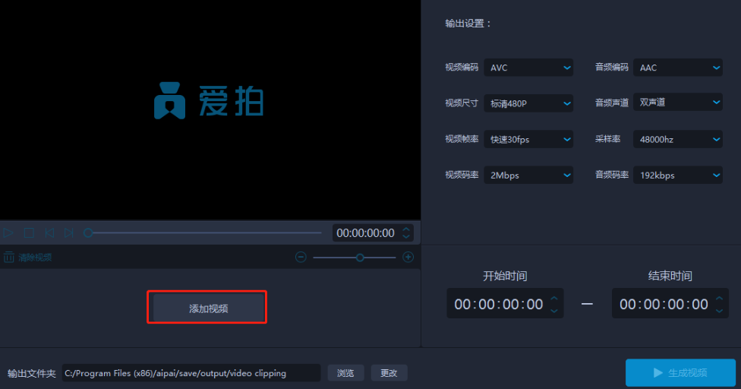Click the 采样率 label
This screenshot has width=741, height=389.
(607, 139)
